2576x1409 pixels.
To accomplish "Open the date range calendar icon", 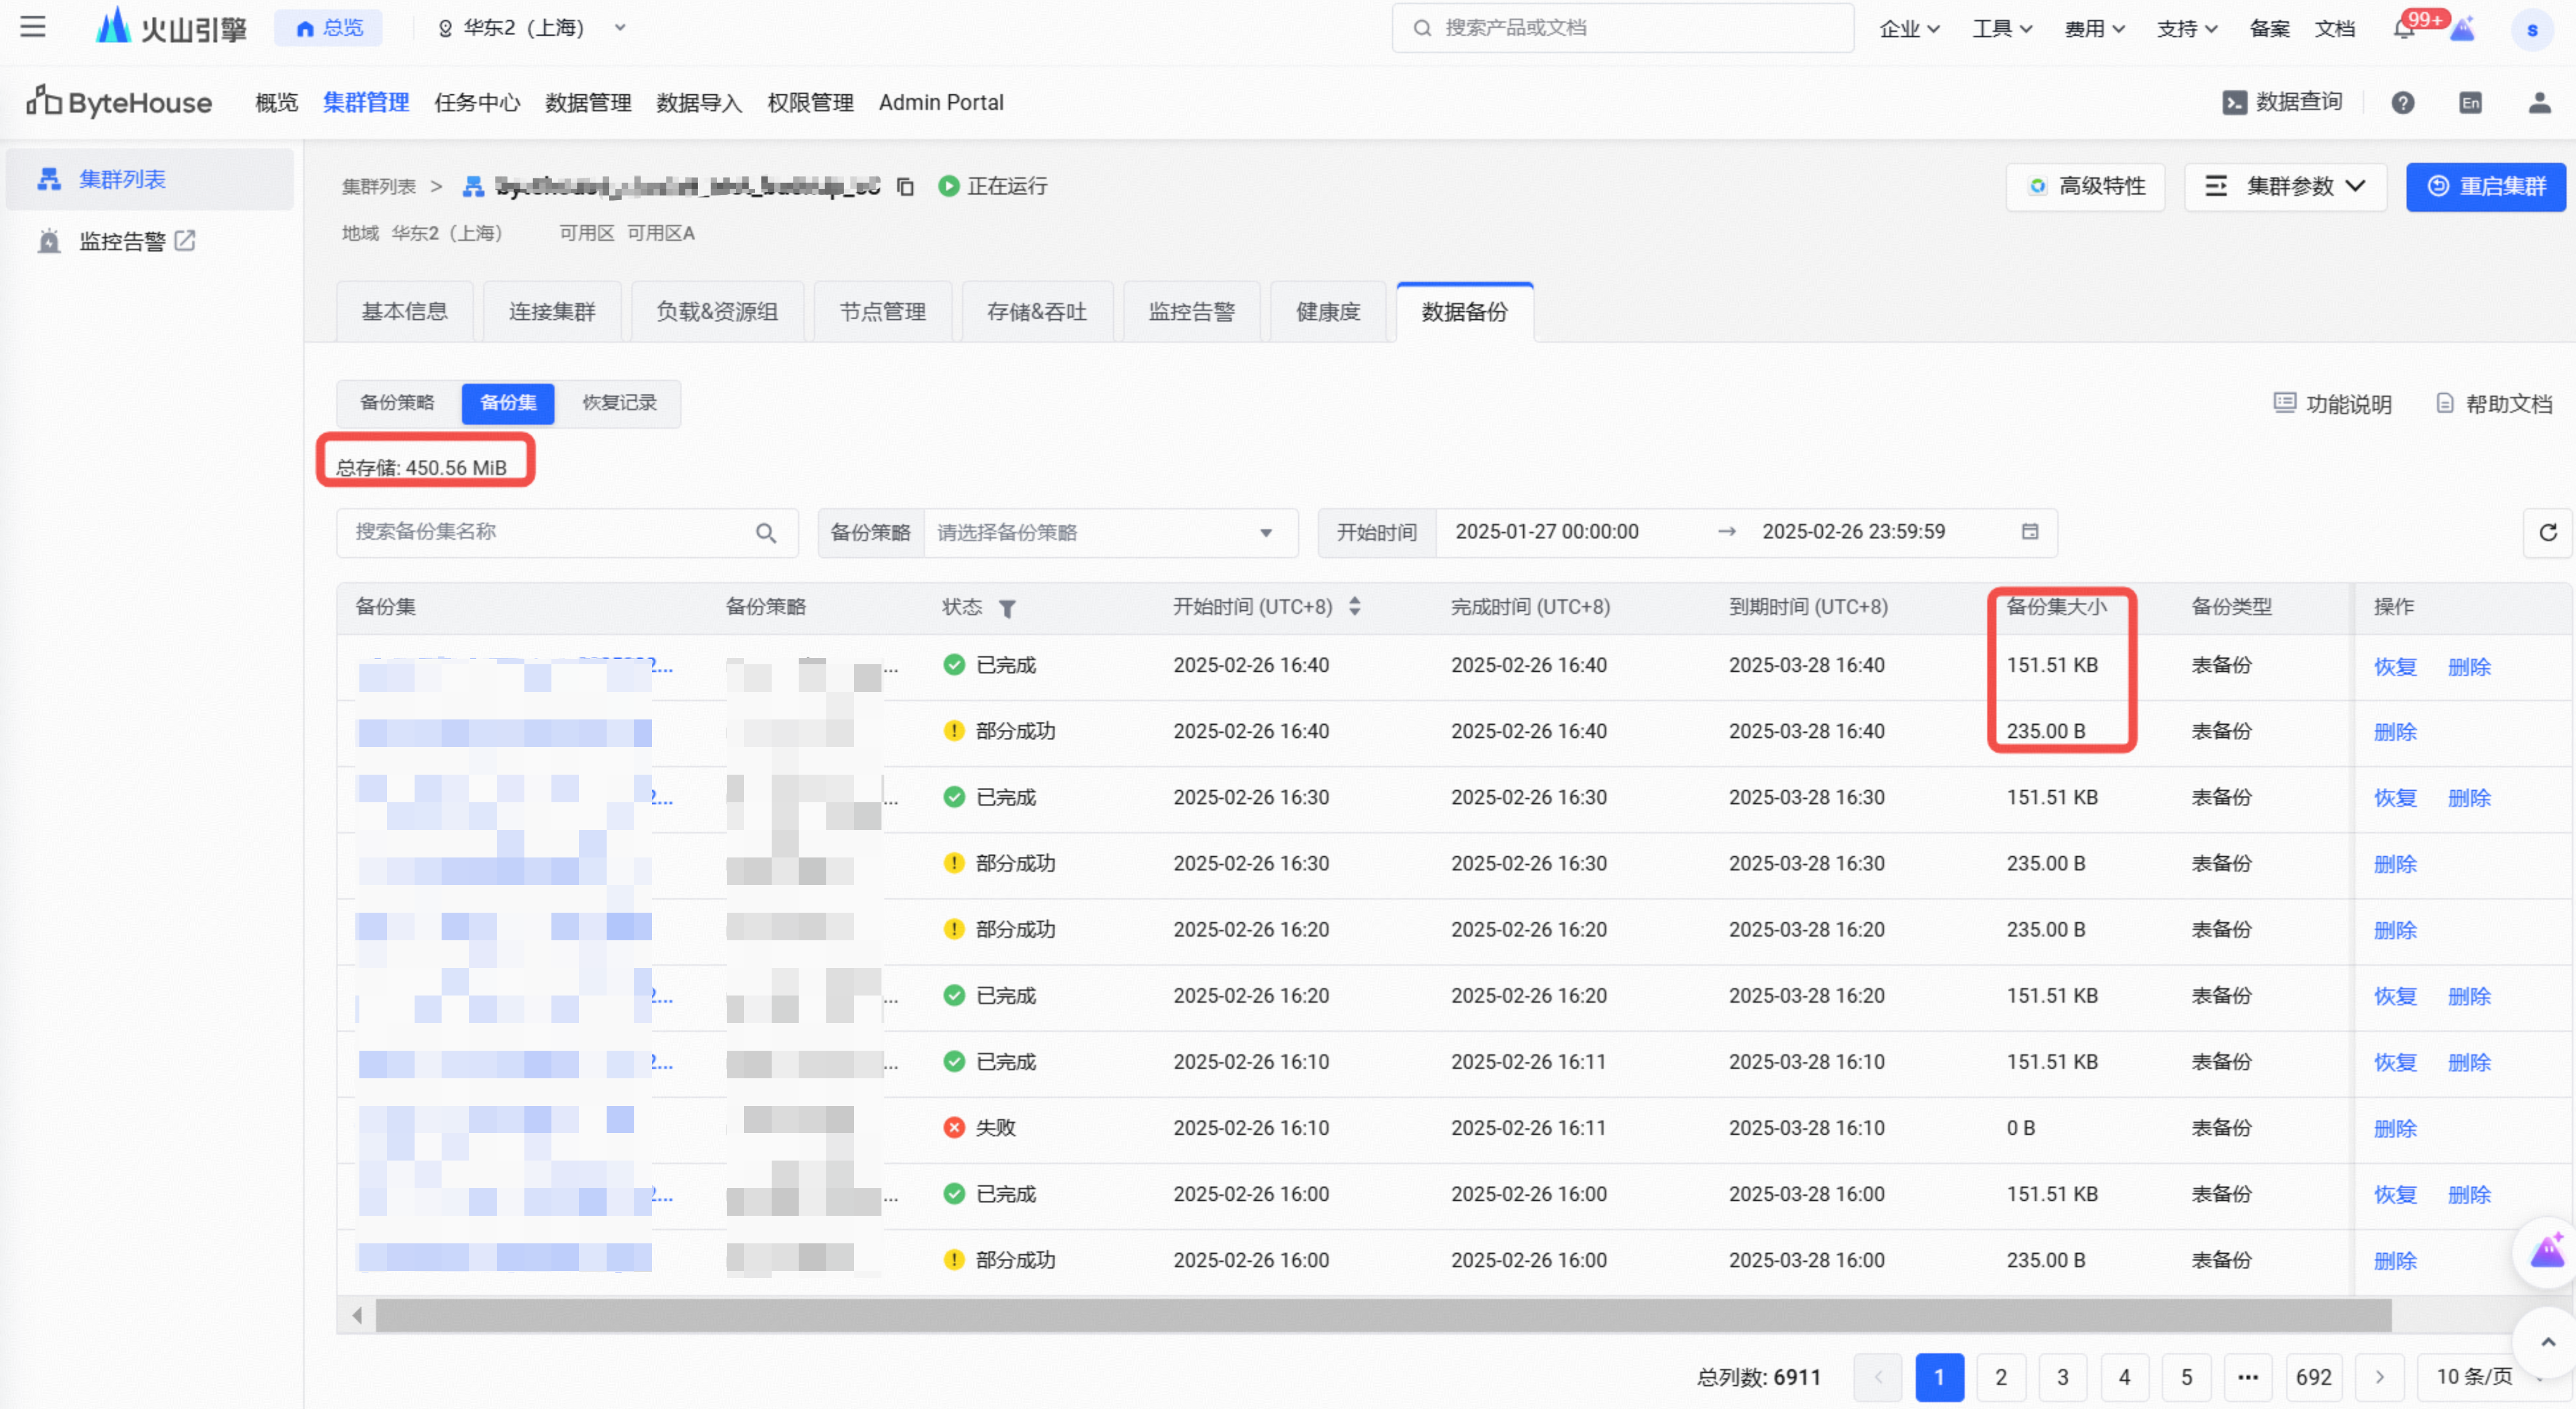I will point(2029,532).
